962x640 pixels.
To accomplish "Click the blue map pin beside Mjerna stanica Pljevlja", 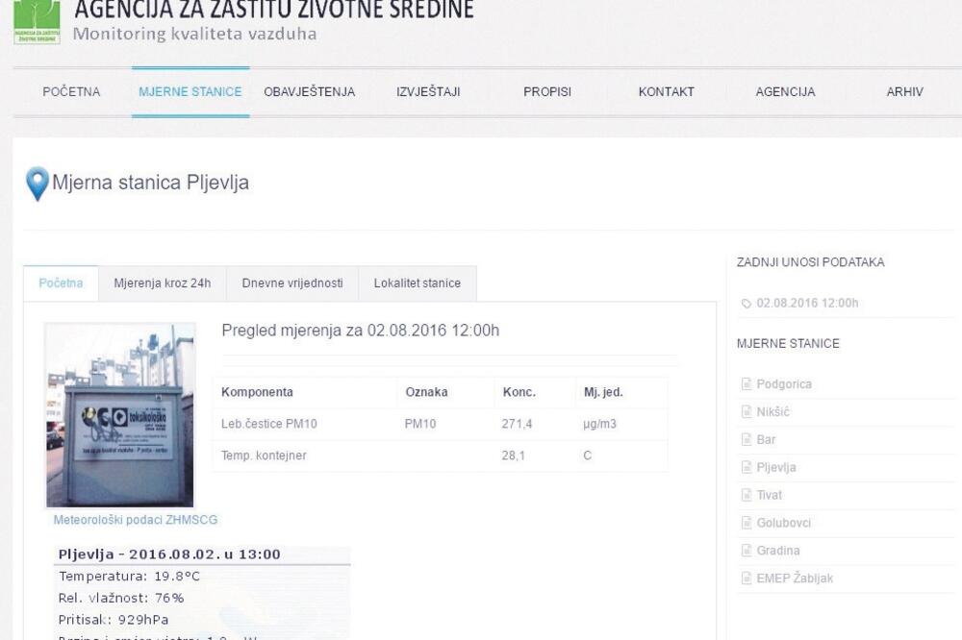I will point(37,181).
